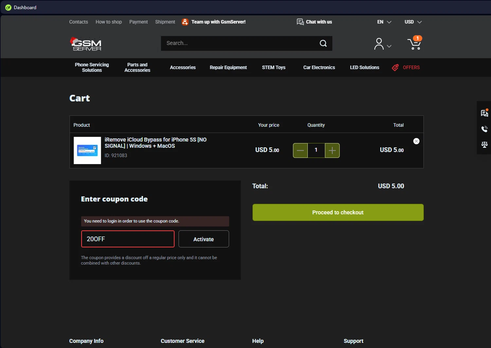Open LED Solutions menu
This screenshot has width=491, height=348.
(x=364, y=67)
